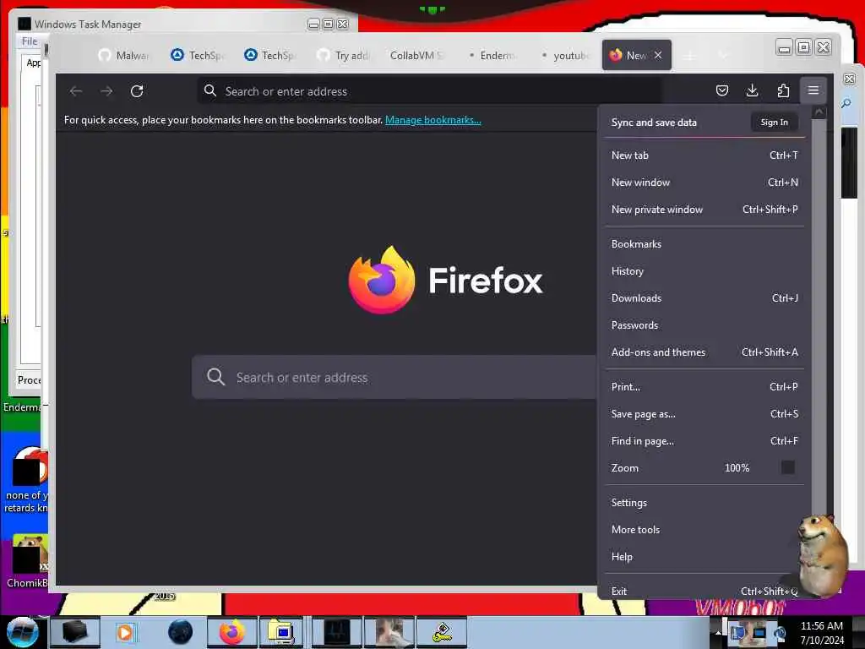This screenshot has width=865, height=649.
Task: Open the Downloads toolbar icon
Action: click(752, 90)
